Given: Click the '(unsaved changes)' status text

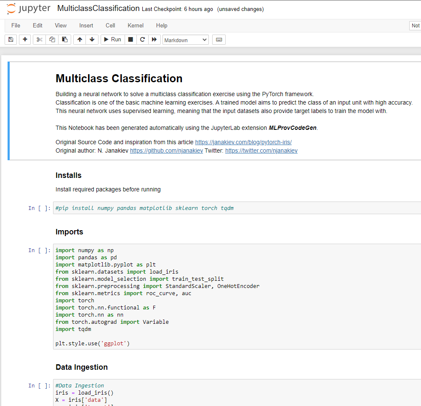Looking at the screenshot, I should click(240, 9).
